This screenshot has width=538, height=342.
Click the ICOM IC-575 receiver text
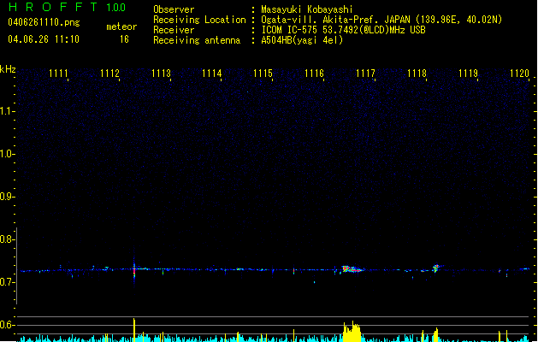343,30
